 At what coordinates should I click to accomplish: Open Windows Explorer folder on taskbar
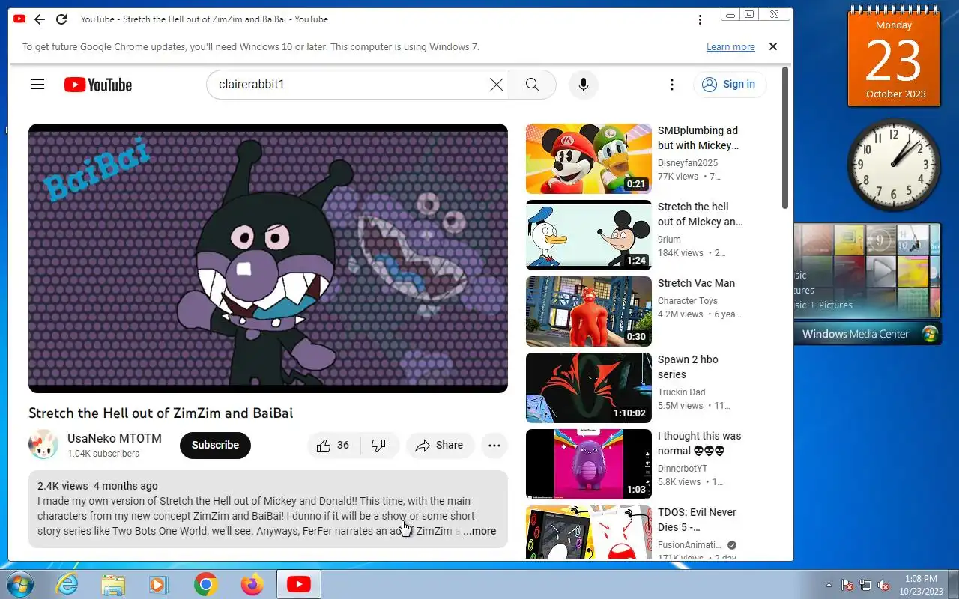pos(113,585)
